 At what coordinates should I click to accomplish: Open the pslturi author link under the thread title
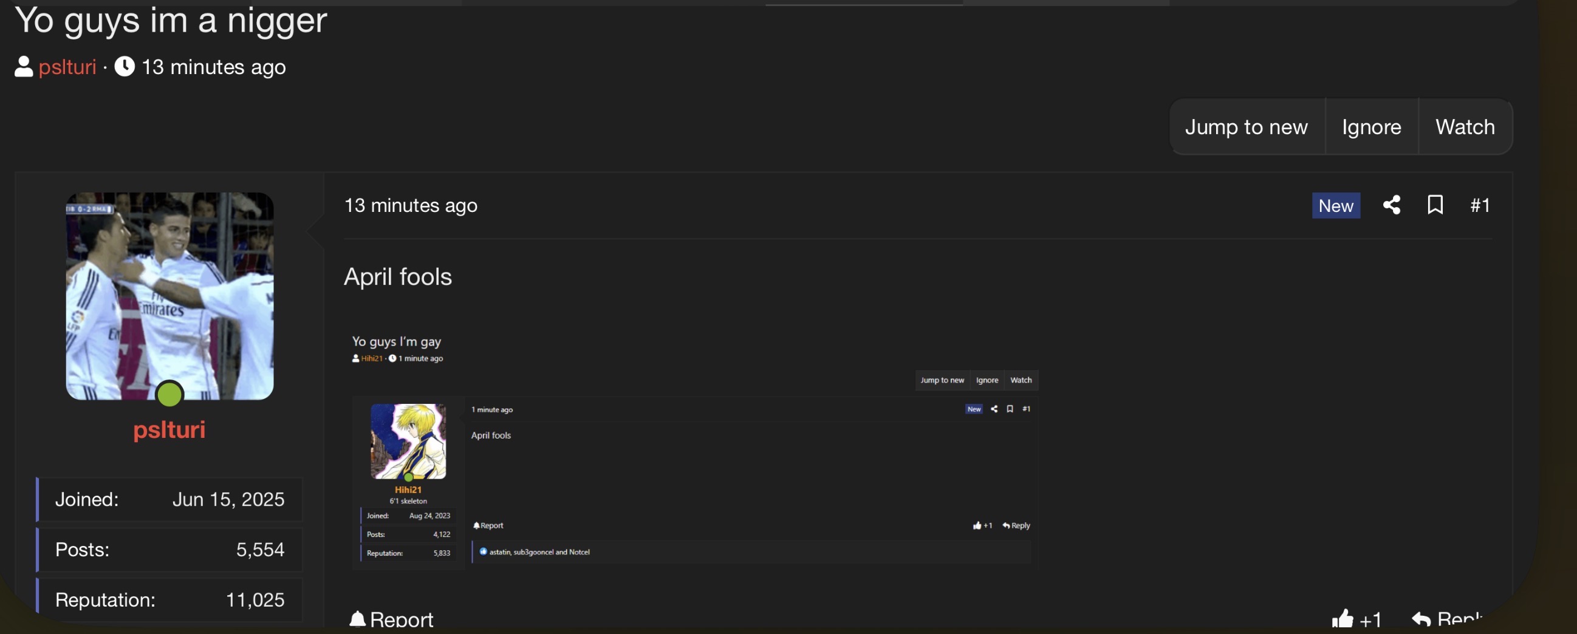67,67
